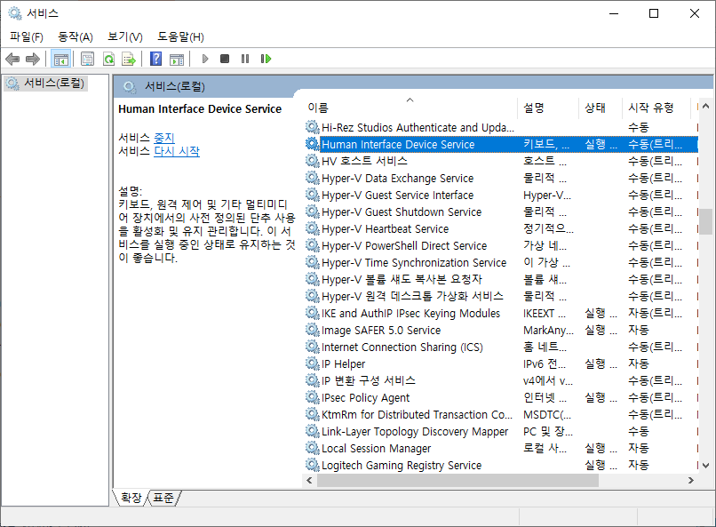Click gear icon of Hyper-V Data Exchange Service
The height and width of the screenshot is (527, 716).
click(x=313, y=178)
